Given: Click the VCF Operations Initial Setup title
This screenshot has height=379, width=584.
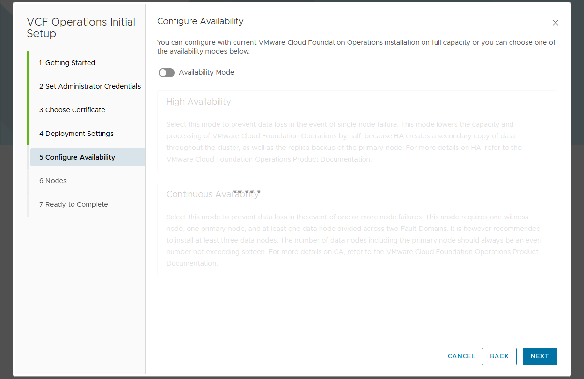Looking at the screenshot, I should pyautogui.click(x=81, y=27).
